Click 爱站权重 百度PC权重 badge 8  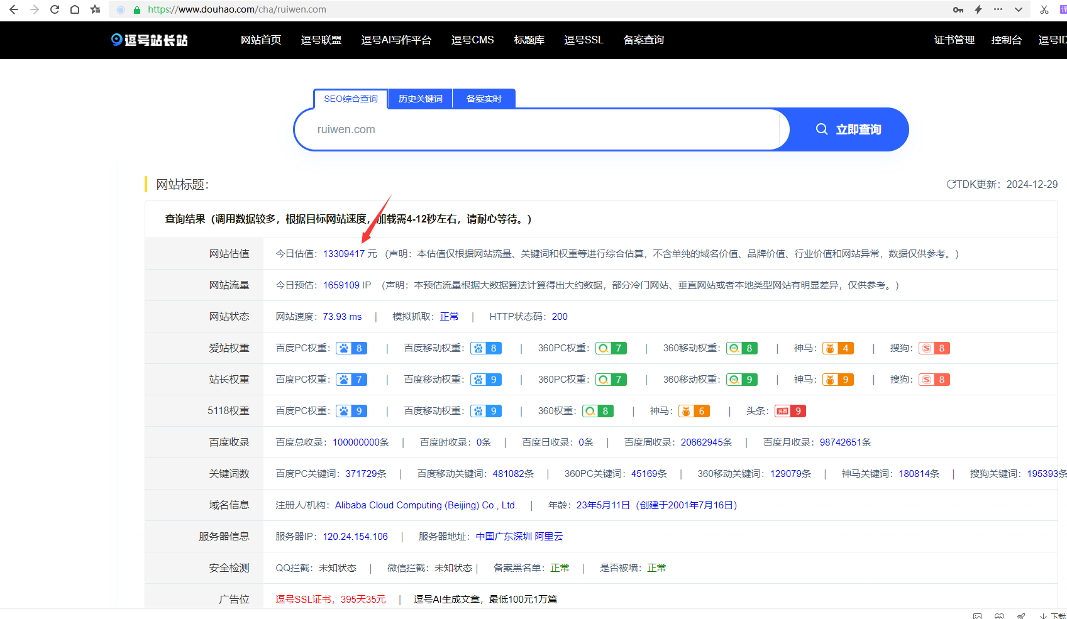coord(351,348)
